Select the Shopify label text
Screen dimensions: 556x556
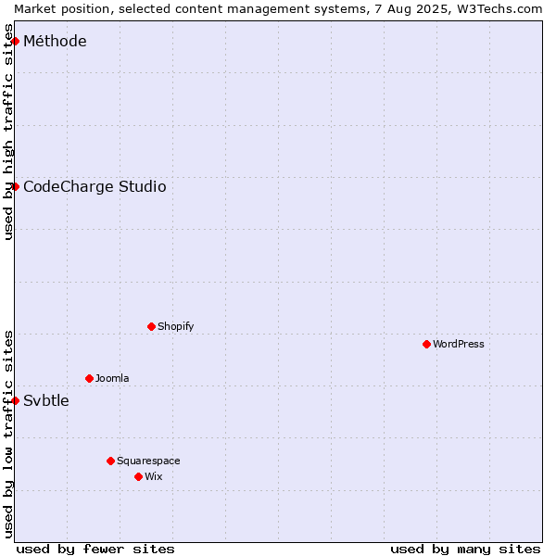point(176,326)
